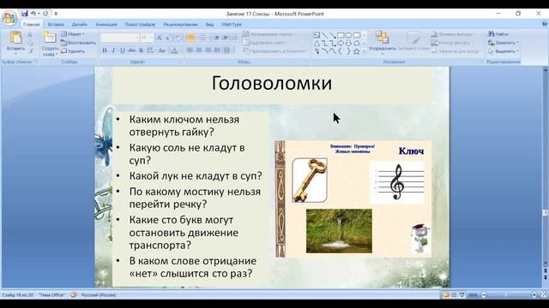Fit slide to window icon in status bar
This screenshot has height=308, width=549.
[544, 295]
